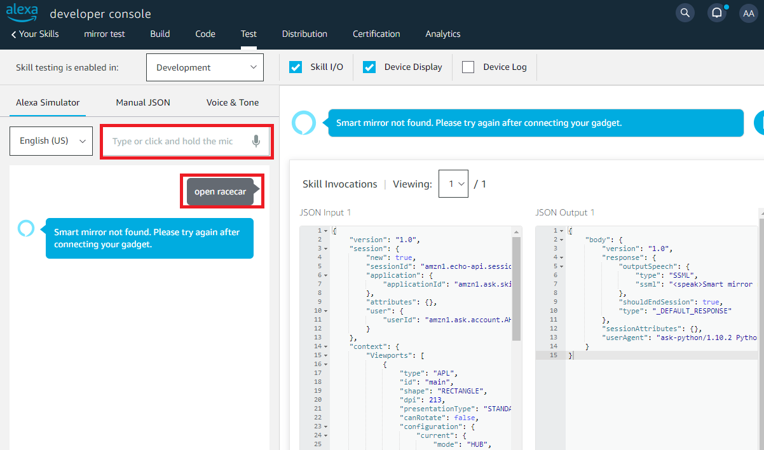Open the Development testing stage dropdown

205,67
